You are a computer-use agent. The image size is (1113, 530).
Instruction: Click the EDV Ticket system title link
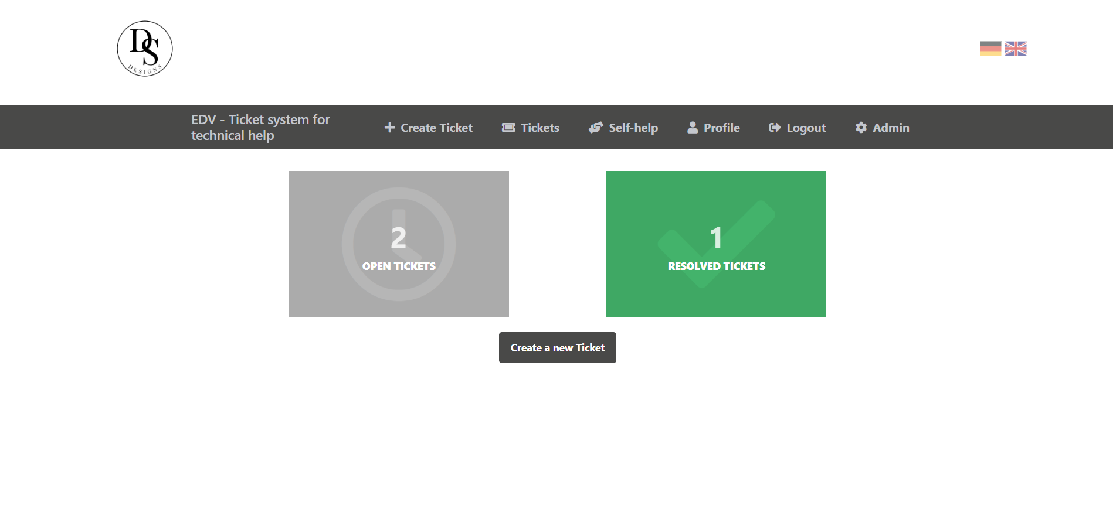pos(260,127)
